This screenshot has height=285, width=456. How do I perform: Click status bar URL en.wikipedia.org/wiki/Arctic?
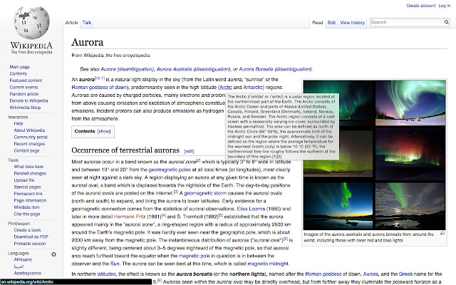point(27,282)
